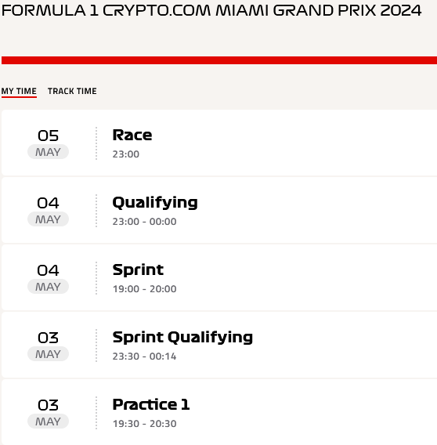Viewport: 437px width, 445px height.
Task: Select the Practice 1 session title
Action: [x=151, y=404]
